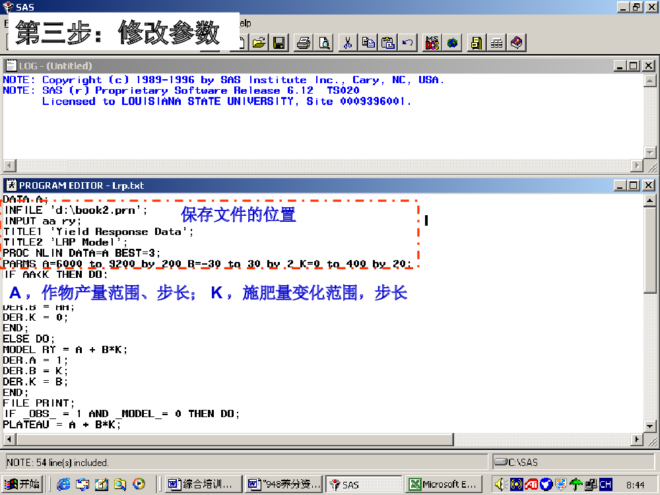Launch the MS-DOS prompt toolbar icon
The image size is (660, 495).
[432, 43]
